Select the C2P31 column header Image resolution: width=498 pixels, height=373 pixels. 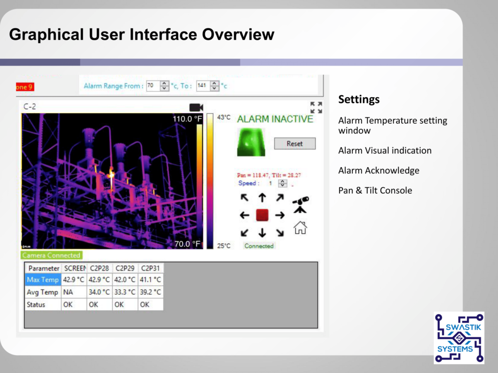[151, 268]
